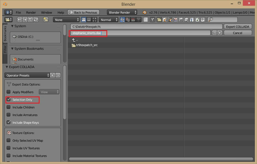
Task: Switch to the Filter tab
Action: (x=5, y=49)
